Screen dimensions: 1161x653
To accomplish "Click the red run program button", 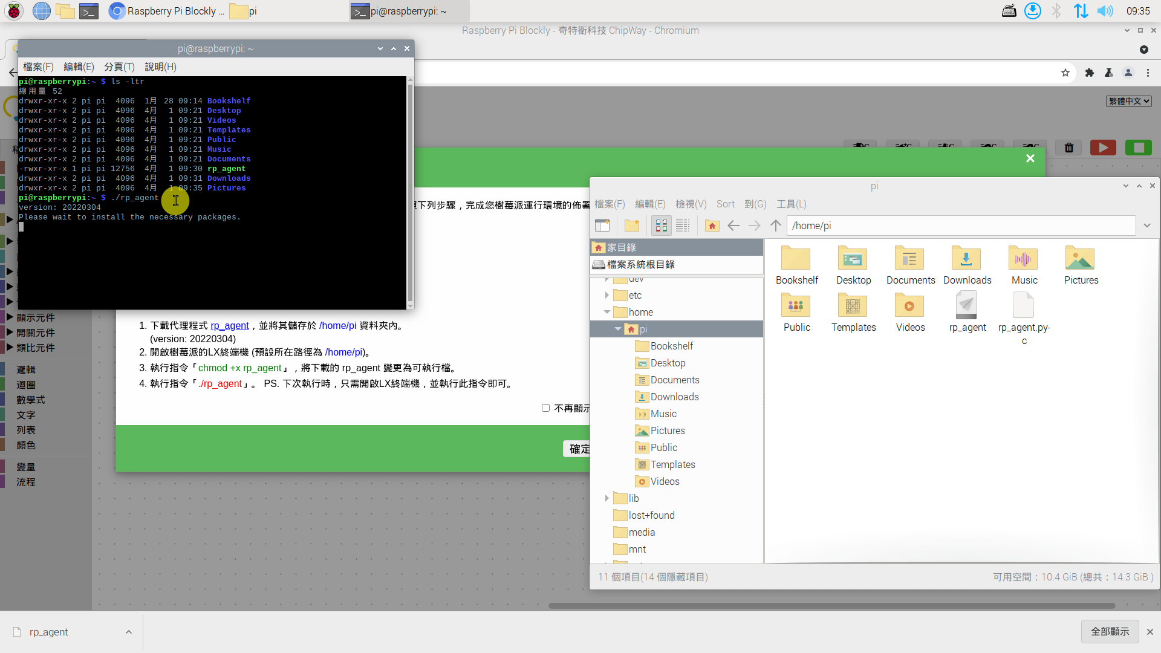I will (x=1103, y=148).
